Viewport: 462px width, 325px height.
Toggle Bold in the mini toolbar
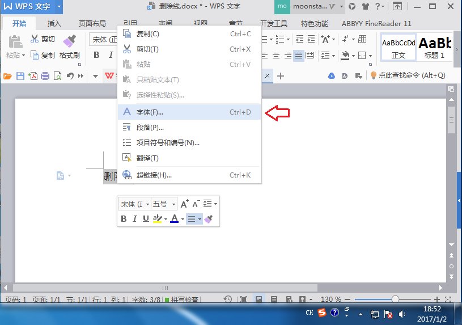pyautogui.click(x=124, y=219)
